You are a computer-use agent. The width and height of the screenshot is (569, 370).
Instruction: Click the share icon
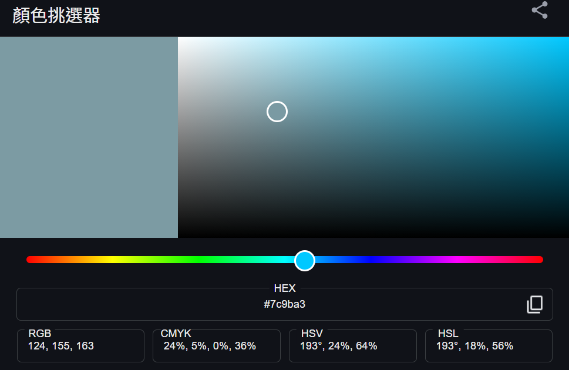539,10
